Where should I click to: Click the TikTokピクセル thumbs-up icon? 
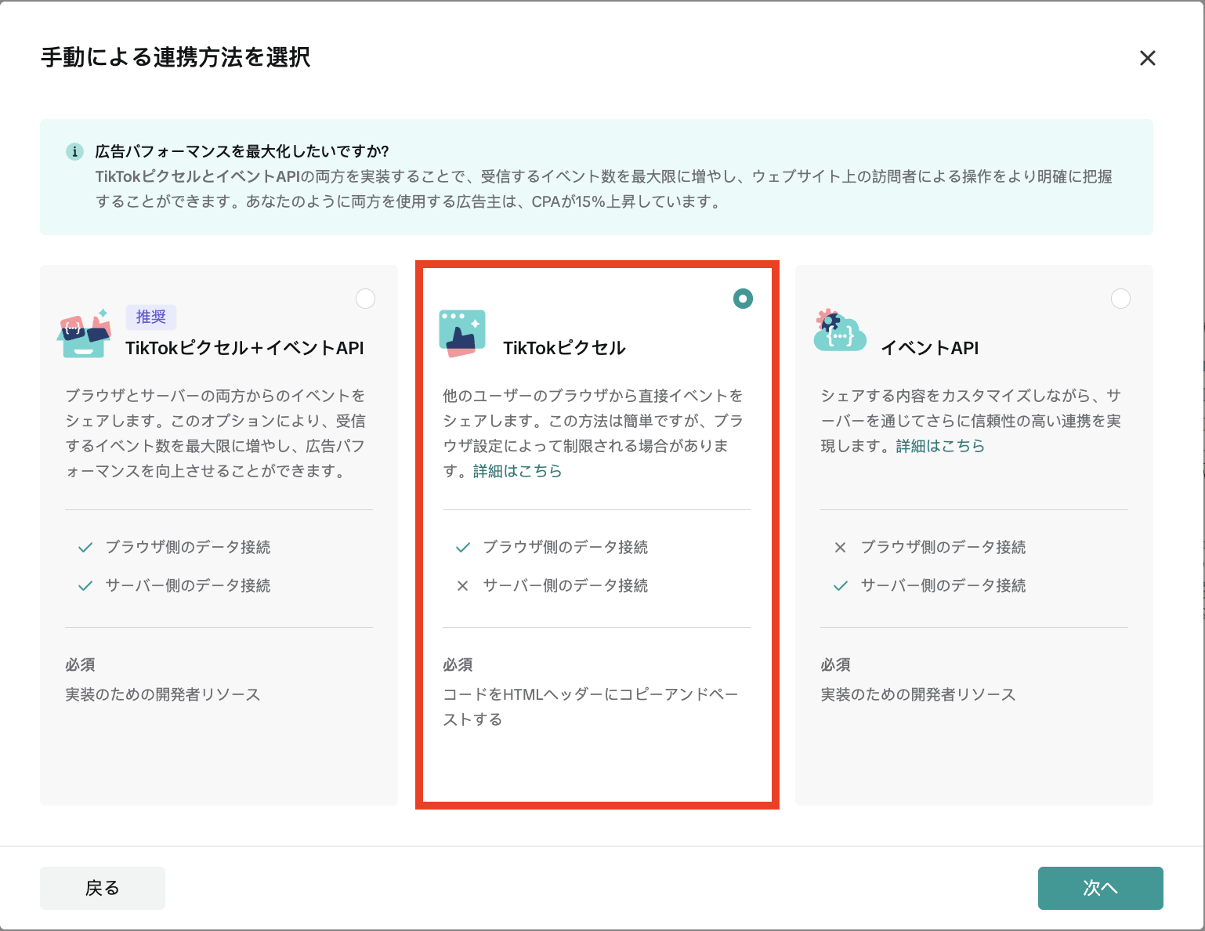(x=462, y=334)
